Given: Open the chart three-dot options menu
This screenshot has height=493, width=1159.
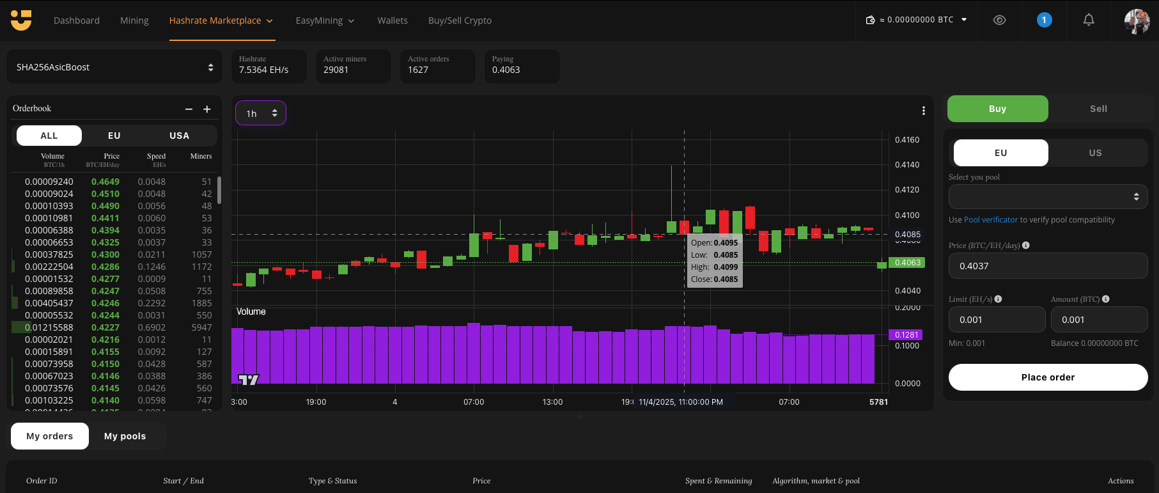Looking at the screenshot, I should tap(923, 111).
